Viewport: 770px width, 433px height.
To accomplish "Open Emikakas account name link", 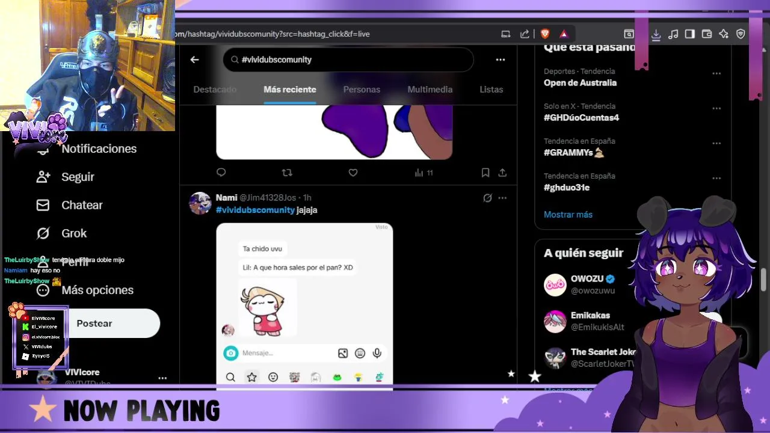I will click(590, 315).
